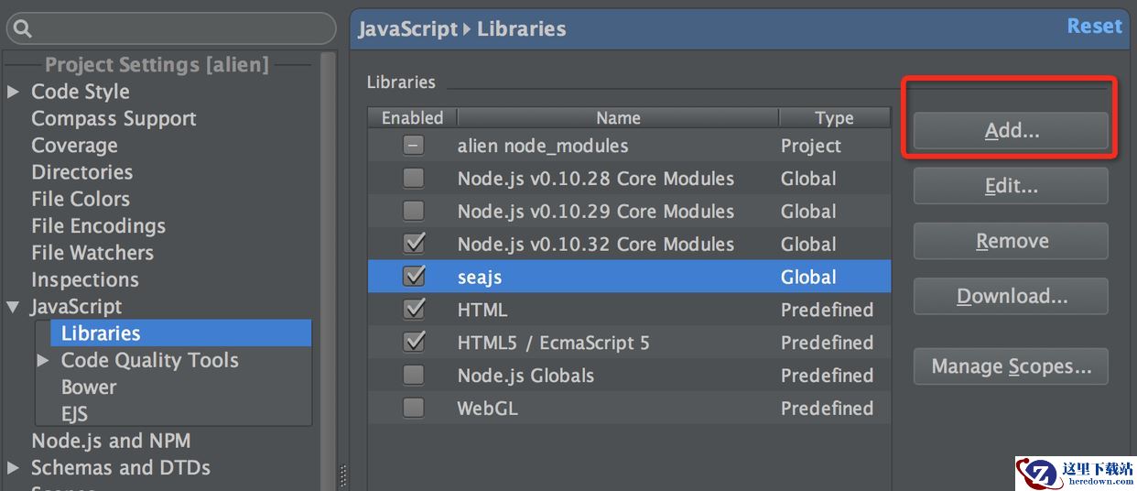Viewport: 1137px width, 491px height.
Task: Select Directories in settings tree
Action: [x=81, y=172]
